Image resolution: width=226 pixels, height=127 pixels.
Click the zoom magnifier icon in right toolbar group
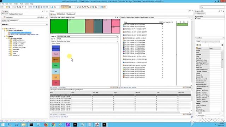point(93,7)
